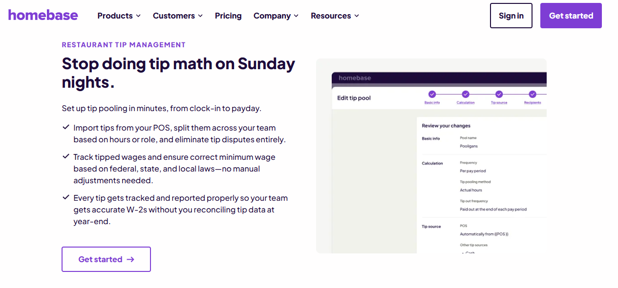
Task: Click the Edit tip pool screenshot preview
Action: 431,156
